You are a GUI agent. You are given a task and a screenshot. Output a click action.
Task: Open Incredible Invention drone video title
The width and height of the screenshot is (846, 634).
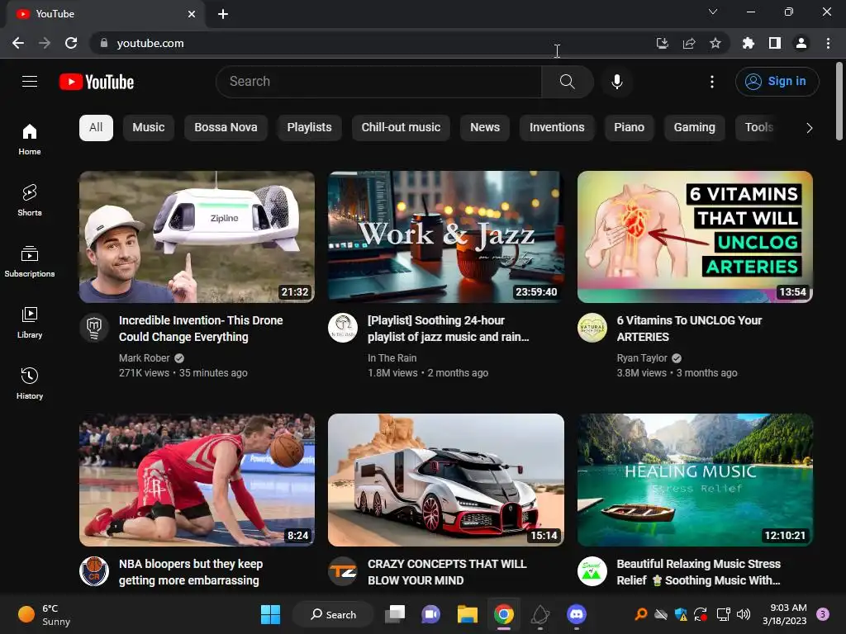click(x=201, y=329)
